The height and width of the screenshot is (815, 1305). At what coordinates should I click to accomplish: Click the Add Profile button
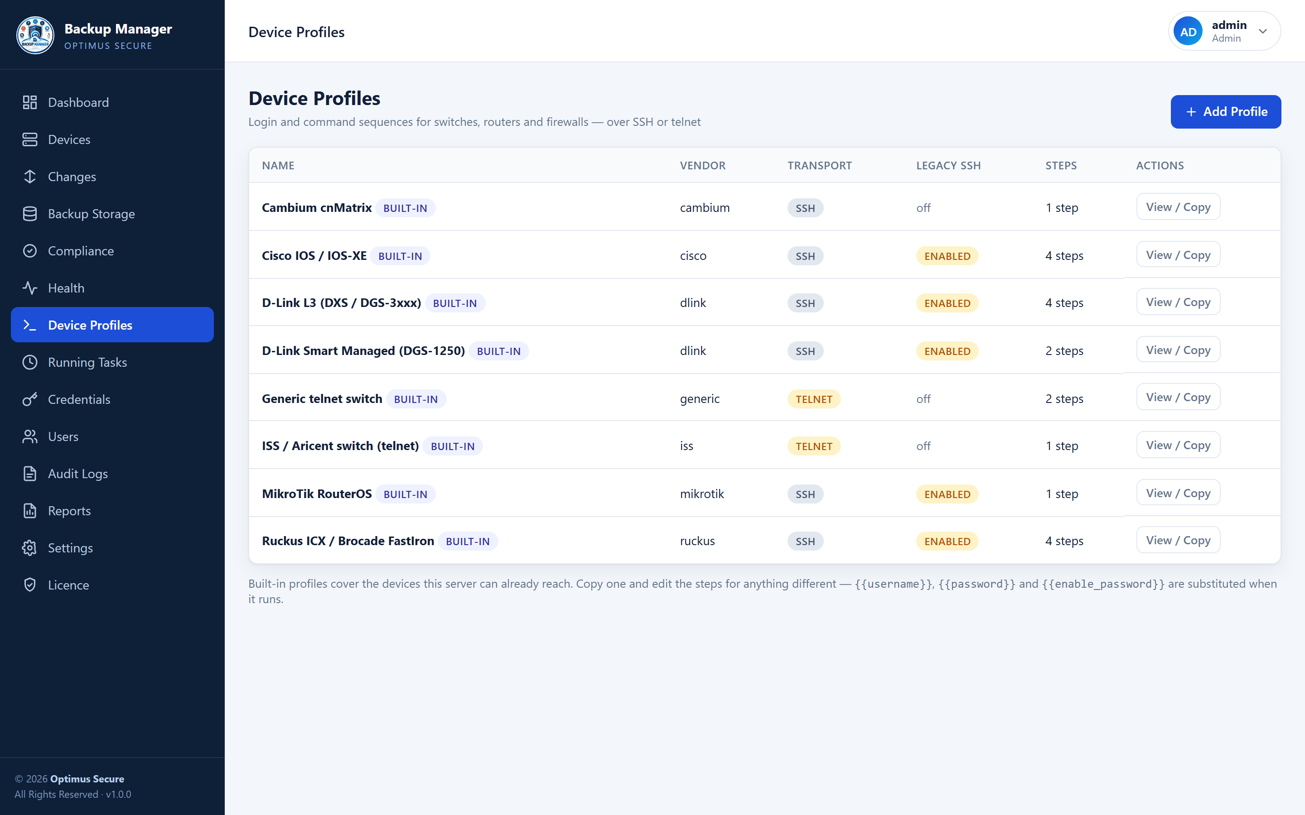1225,111
